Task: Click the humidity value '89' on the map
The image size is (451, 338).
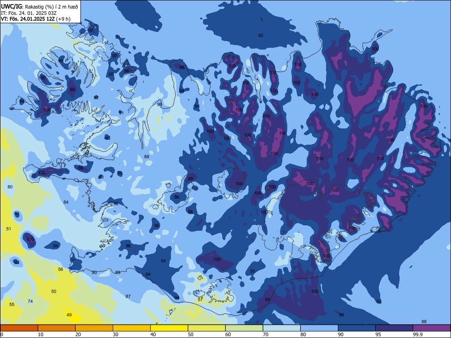Action: point(118,273)
